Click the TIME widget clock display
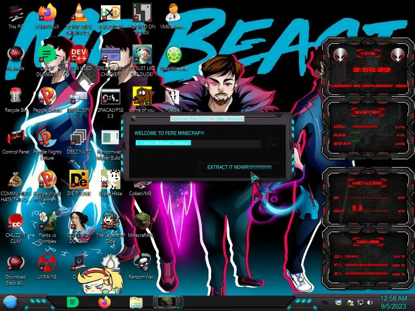Screen dimensions: 415x311 tap(372, 70)
